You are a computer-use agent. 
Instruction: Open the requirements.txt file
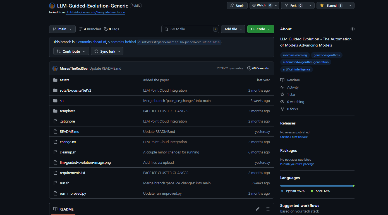(x=73, y=173)
